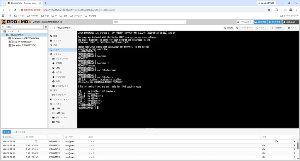Select the LVM disk menu icon
Screen dimensions: 300x161
(x=53, y=108)
